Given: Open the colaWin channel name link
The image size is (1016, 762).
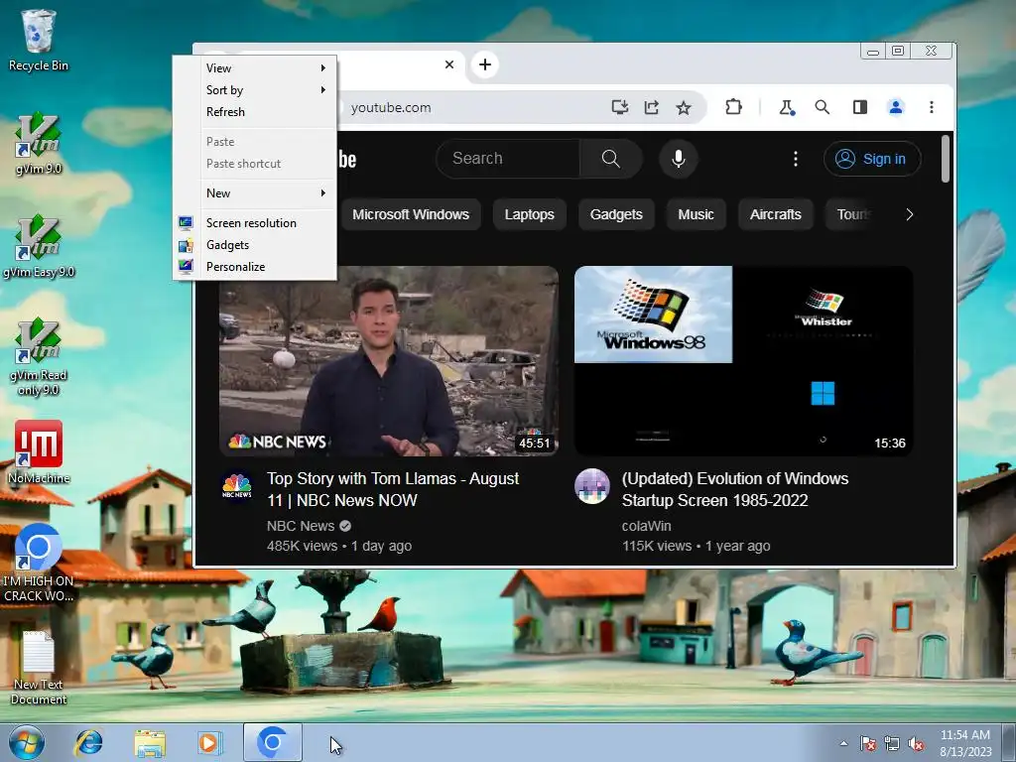Looking at the screenshot, I should 646,526.
